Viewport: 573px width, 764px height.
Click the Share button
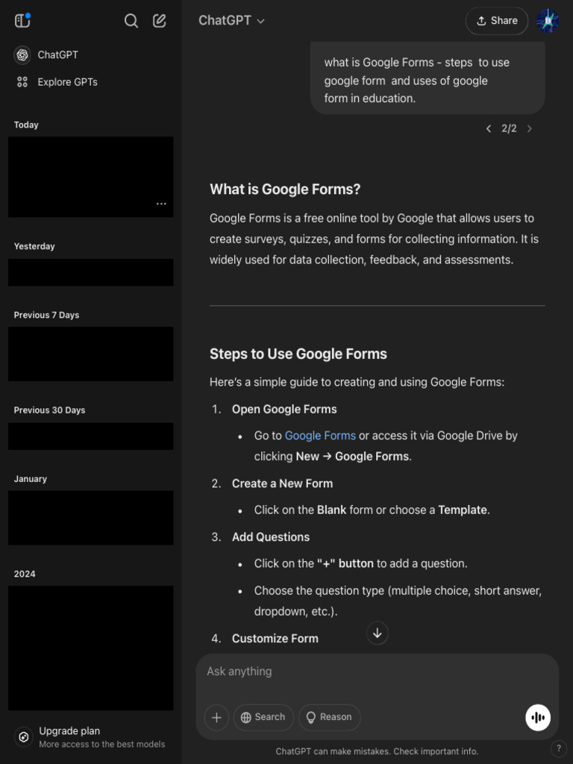(496, 20)
